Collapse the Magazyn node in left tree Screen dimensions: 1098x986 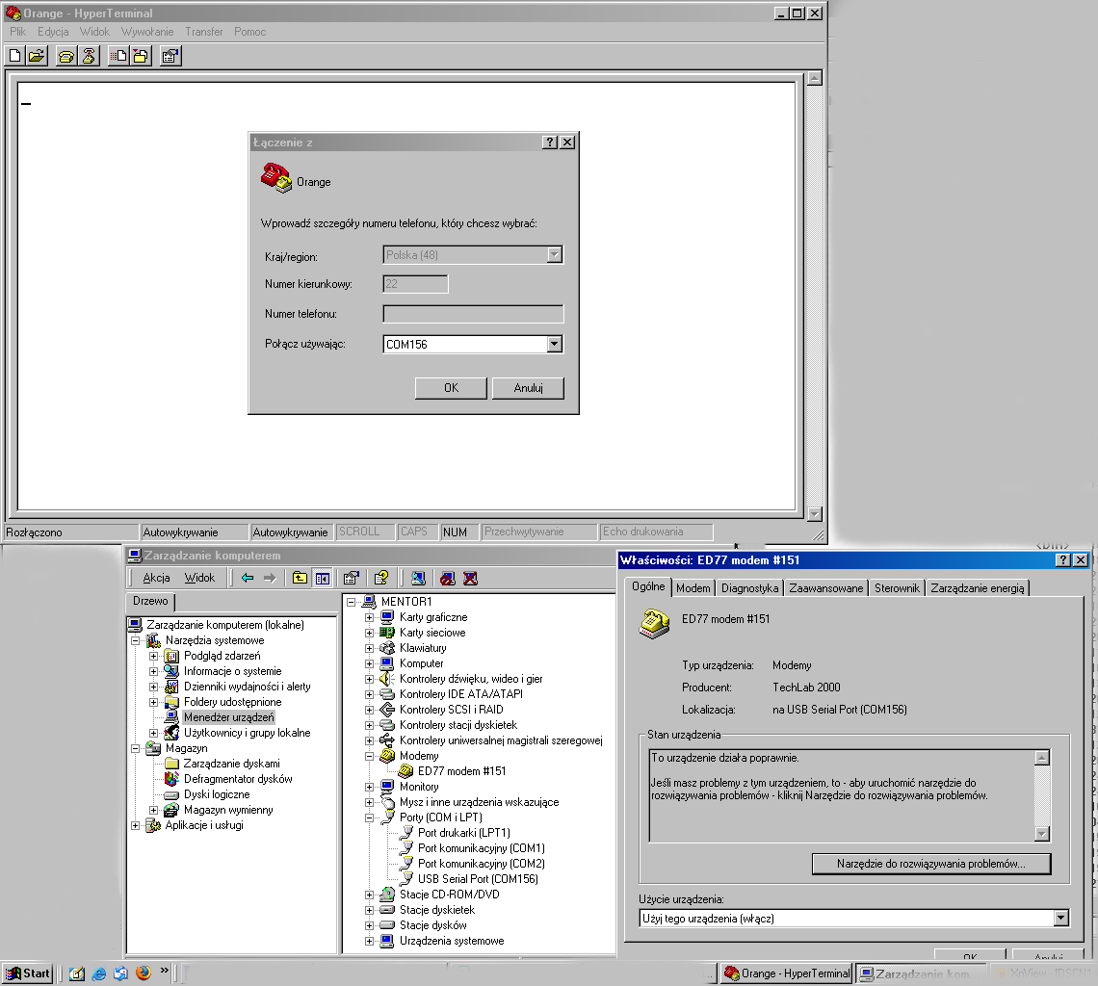pos(136,748)
